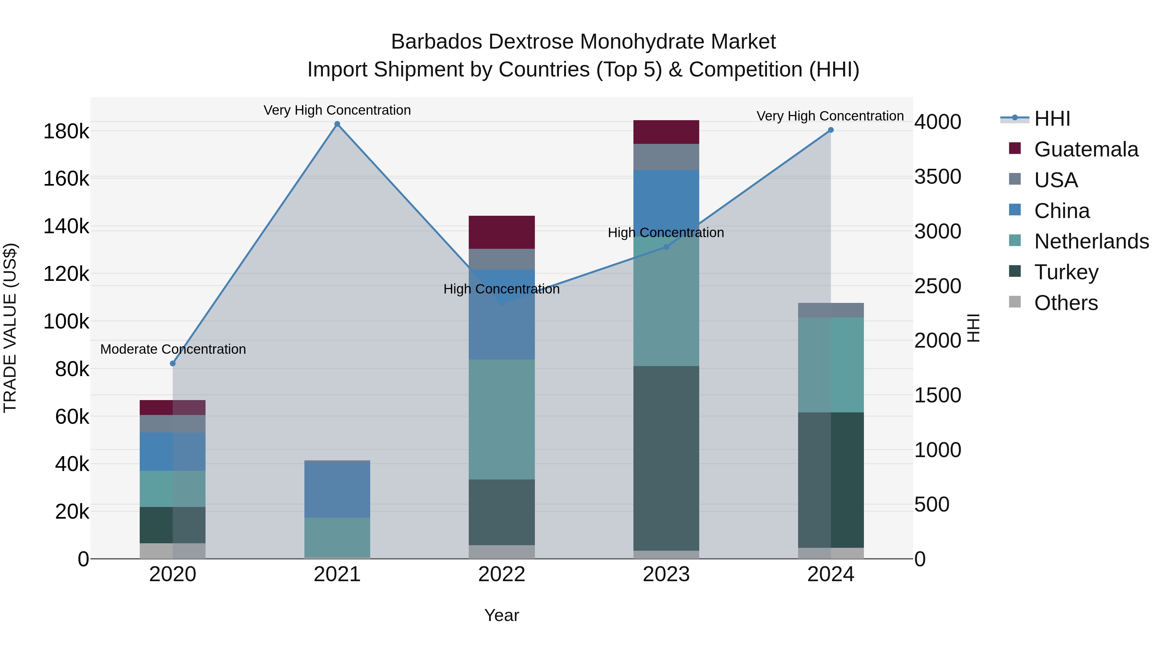Click the right 'HHI' axis title
Viewport: 1167px width, 656px height.
pos(973,328)
